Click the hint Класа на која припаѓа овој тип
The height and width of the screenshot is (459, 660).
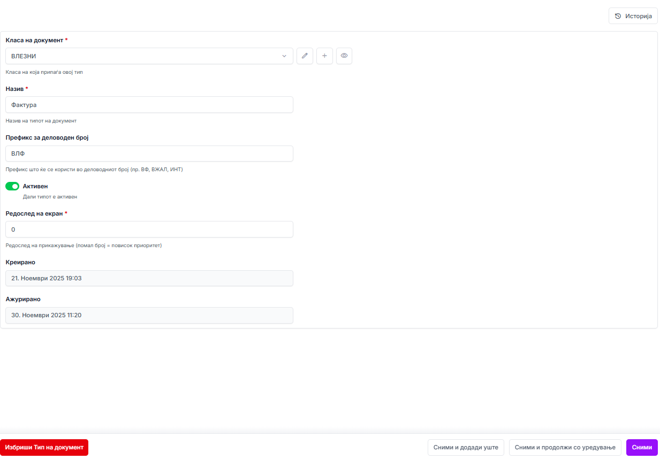click(x=44, y=72)
